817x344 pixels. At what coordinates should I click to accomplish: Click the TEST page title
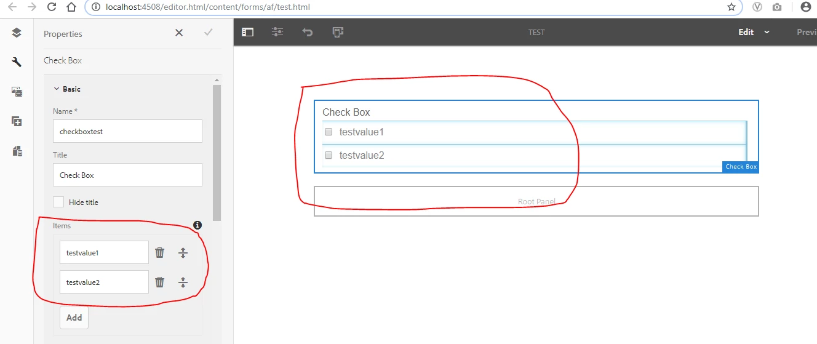[x=536, y=32]
